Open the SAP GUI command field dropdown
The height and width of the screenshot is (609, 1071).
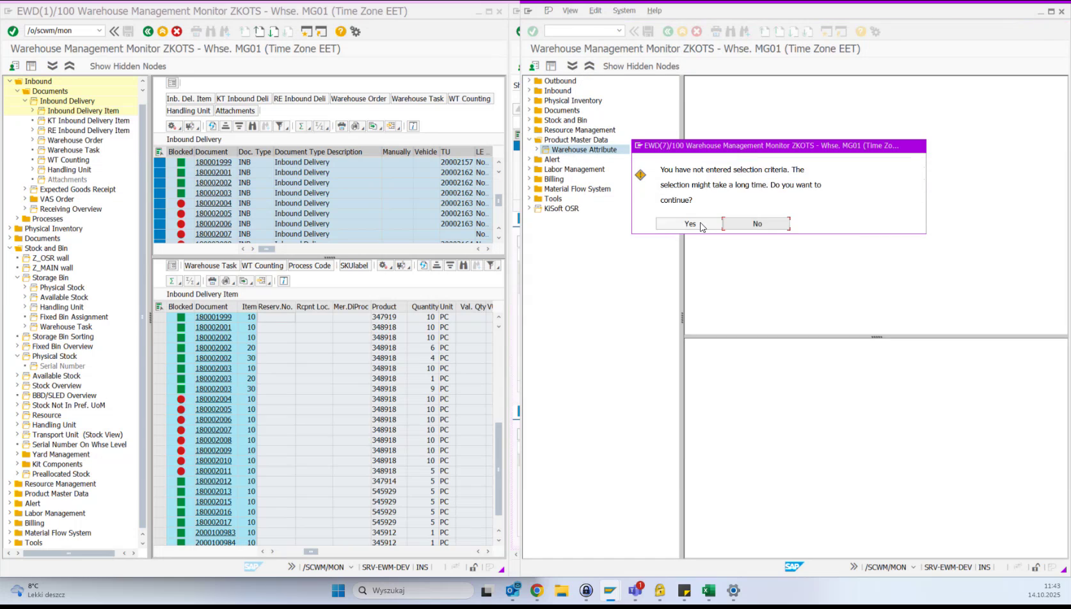pyautogui.click(x=100, y=30)
